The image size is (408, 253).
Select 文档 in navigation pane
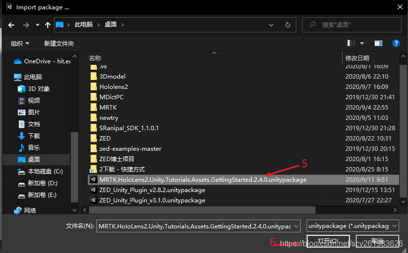29,124
